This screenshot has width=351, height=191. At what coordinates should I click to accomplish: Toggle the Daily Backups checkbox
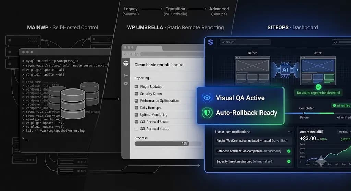pyautogui.click(x=136, y=108)
